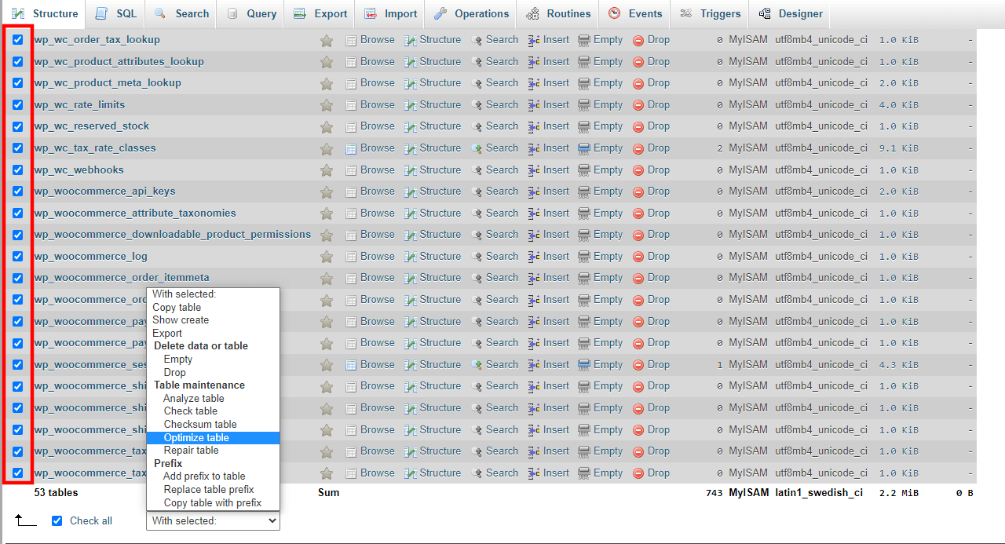This screenshot has height=544, width=1005.
Task: Click Search icon for wp_woocommerce_api_keys
Action: point(477,192)
